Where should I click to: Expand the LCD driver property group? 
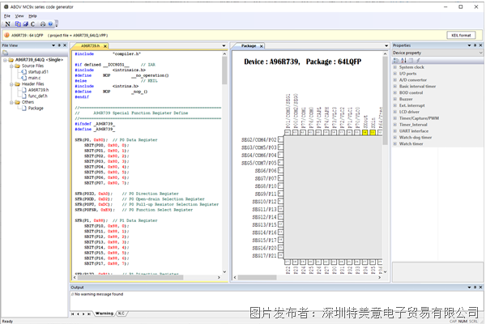tap(395, 112)
